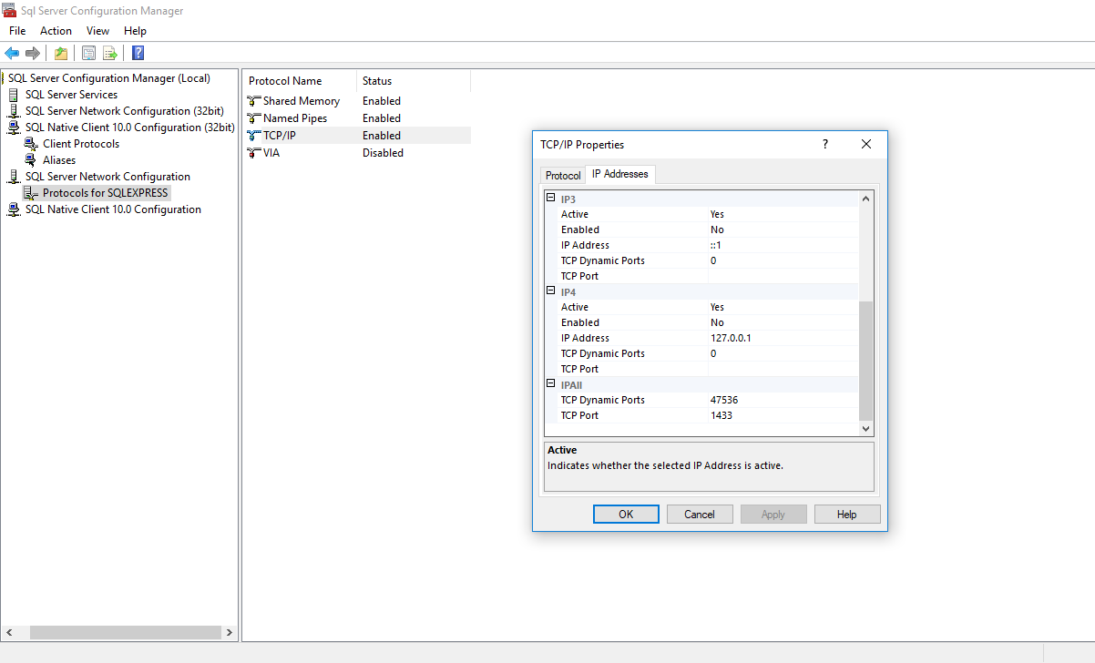Select non-32bit SQL Server Network Configuration icon
Image resolution: width=1095 pixels, height=663 pixels.
(14, 177)
